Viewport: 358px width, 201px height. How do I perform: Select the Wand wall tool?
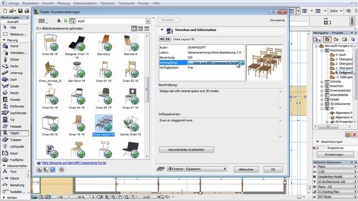coord(13,46)
